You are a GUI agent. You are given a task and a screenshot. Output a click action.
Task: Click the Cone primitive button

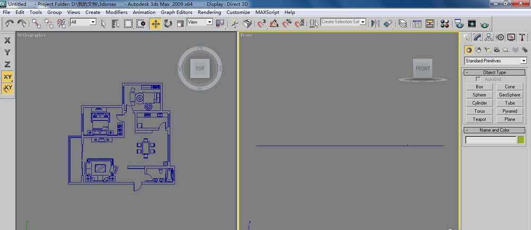[x=510, y=87]
